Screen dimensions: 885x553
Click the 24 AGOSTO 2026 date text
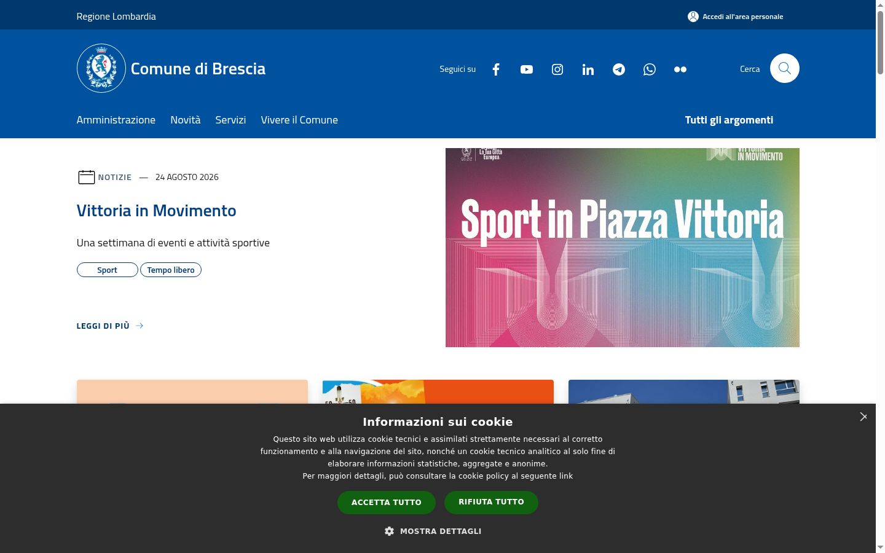pyautogui.click(x=187, y=177)
